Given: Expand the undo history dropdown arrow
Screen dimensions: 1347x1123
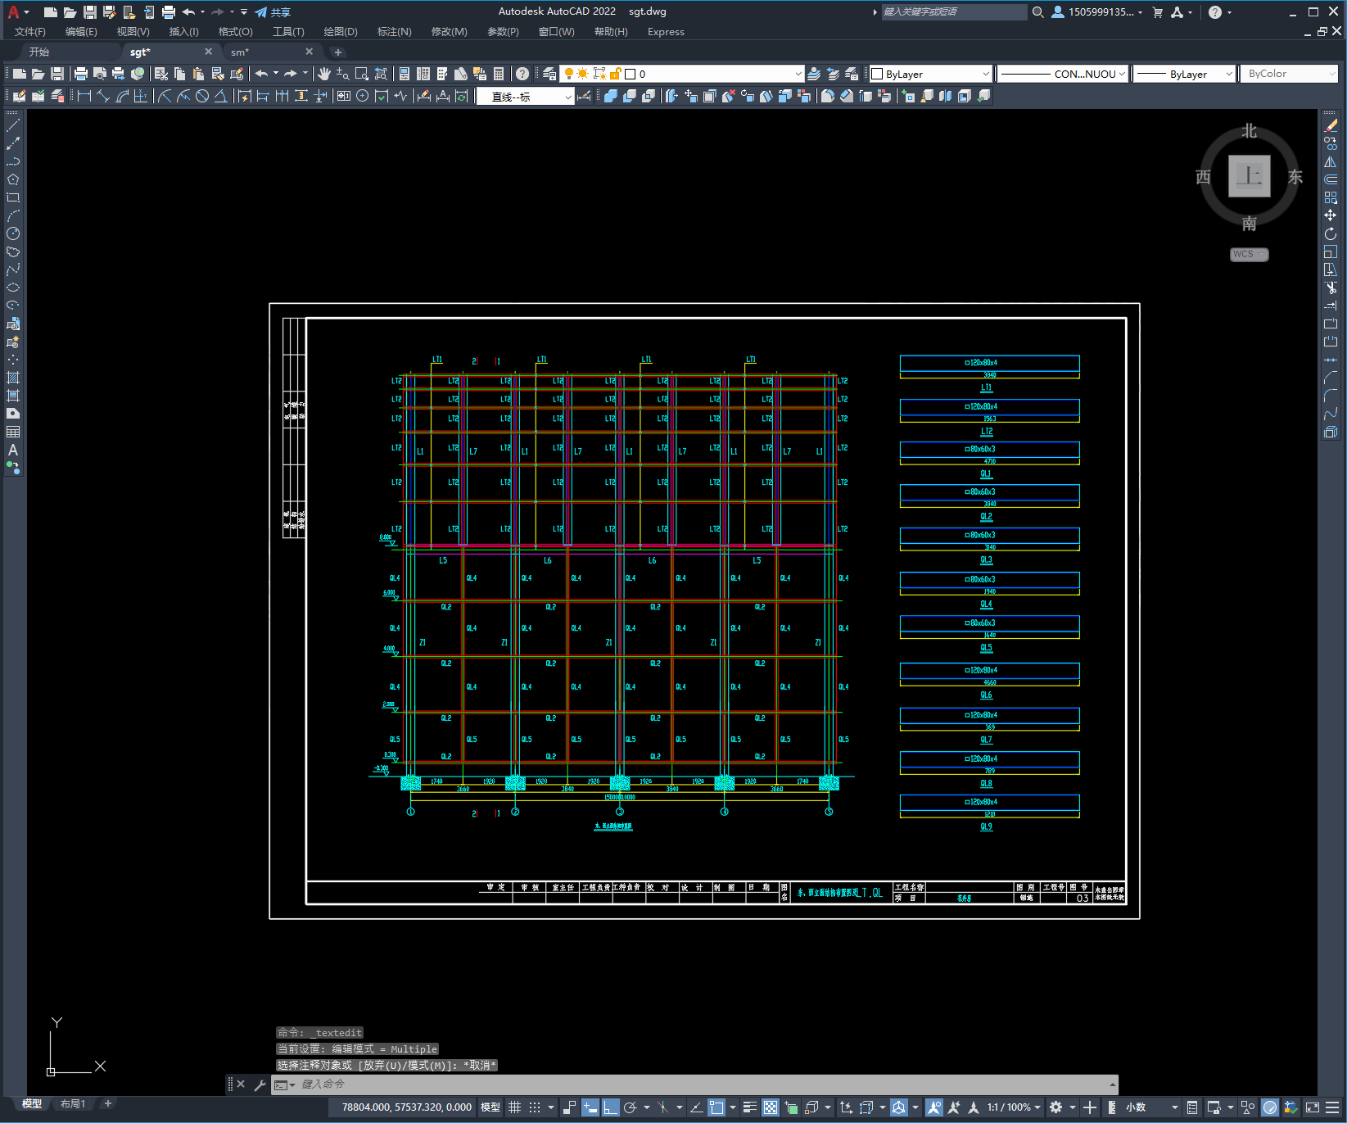Looking at the screenshot, I should 276,74.
